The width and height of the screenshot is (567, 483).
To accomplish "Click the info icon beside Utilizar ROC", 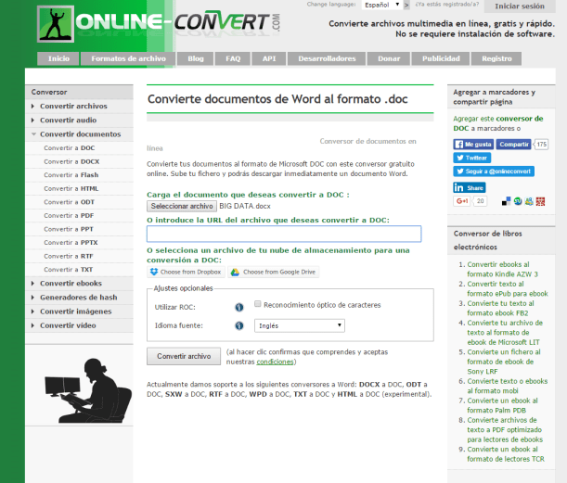I will (239, 307).
